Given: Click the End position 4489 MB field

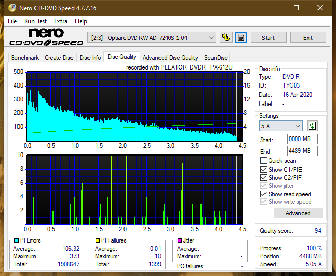Looking at the screenshot, I should coord(303,151).
